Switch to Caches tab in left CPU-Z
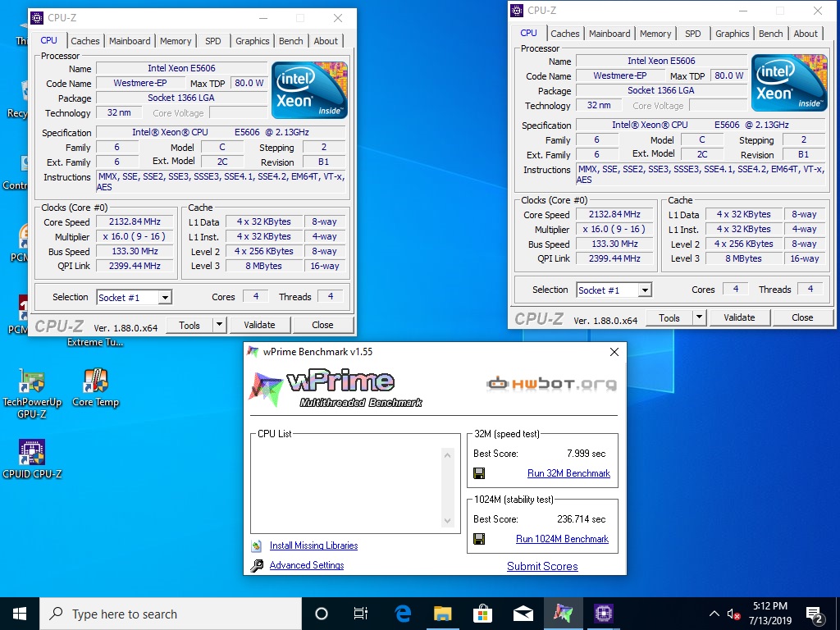 pos(85,41)
